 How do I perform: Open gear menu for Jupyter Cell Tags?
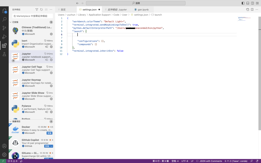(51, 73)
